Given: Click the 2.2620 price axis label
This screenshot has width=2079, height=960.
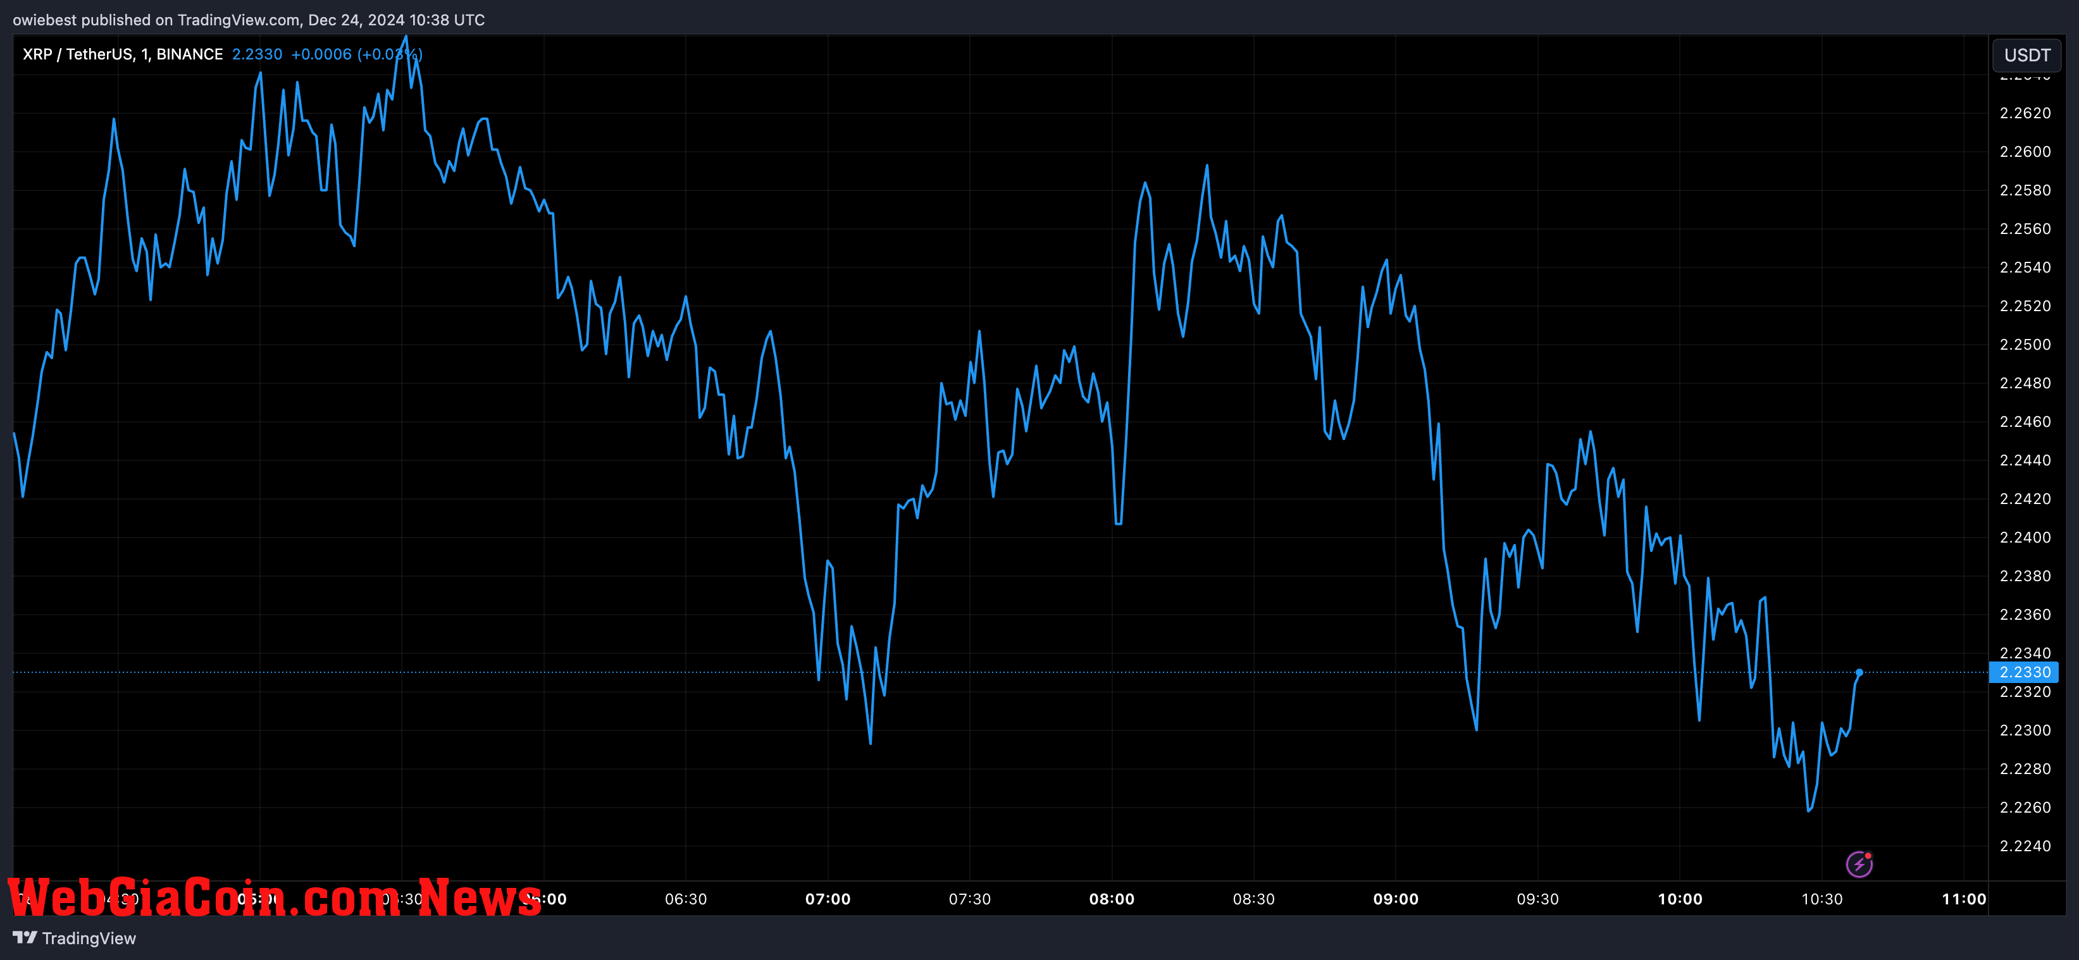Looking at the screenshot, I should click(x=2025, y=113).
